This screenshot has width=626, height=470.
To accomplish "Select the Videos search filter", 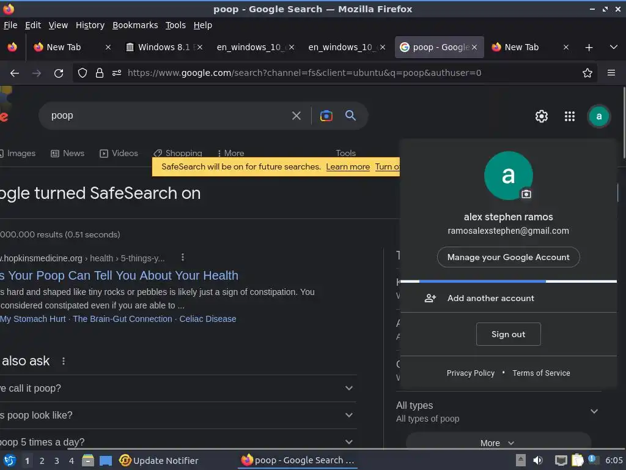I will pyautogui.click(x=119, y=153).
